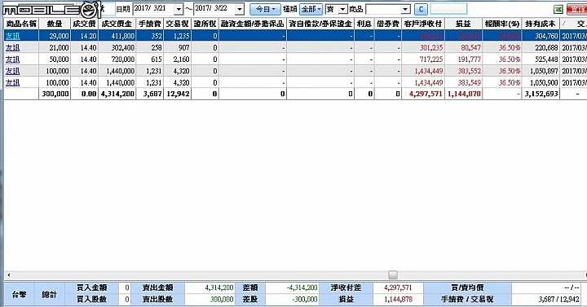This screenshot has width=587, height=307.
Task: Select the 220,688 holding cost cell
Action: tap(541, 47)
